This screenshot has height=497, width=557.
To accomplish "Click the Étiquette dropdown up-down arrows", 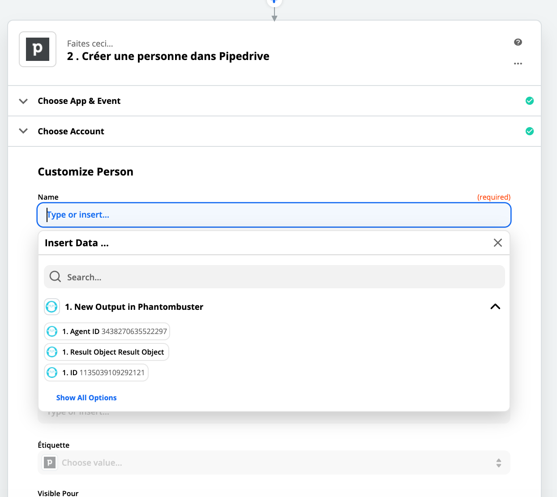I will 499,463.
